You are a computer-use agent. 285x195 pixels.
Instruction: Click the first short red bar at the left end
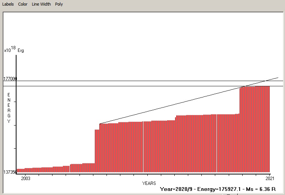click(17, 170)
